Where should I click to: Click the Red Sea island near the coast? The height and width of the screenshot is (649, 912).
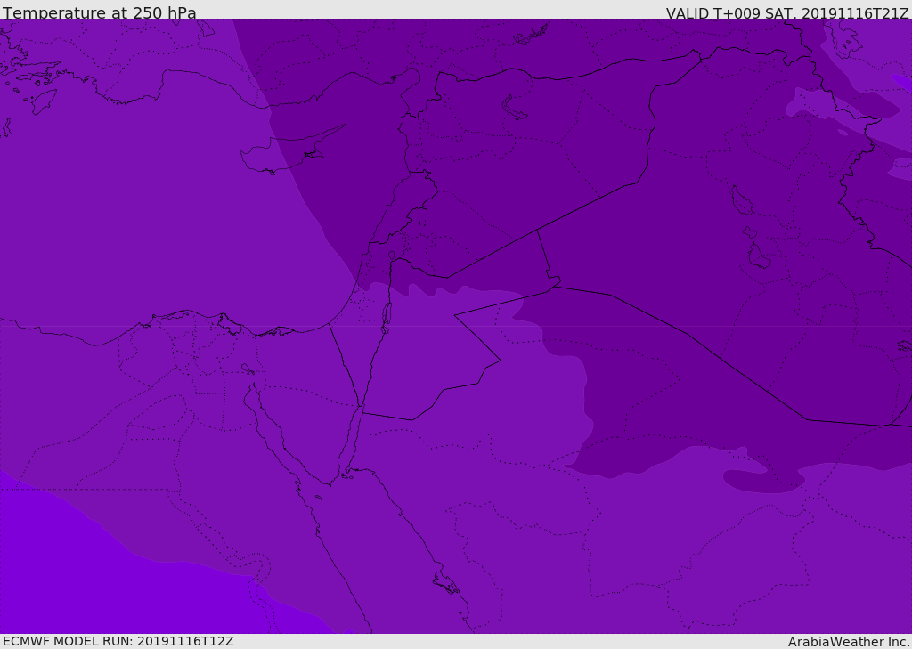447,583
